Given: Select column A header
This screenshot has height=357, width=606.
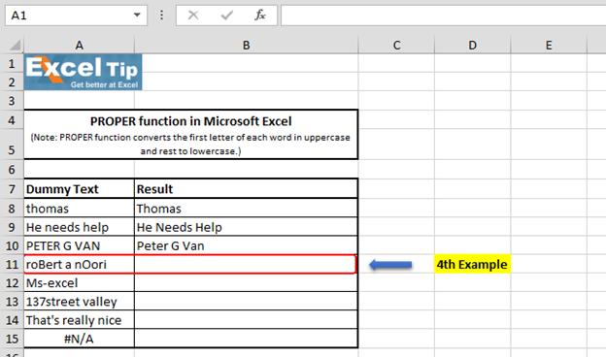Looking at the screenshot, I should coord(80,46).
